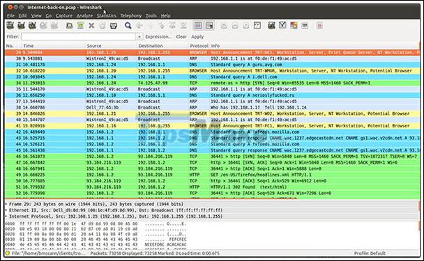Viewport: 424px width, 261px height.
Task: Open the Analyze menu
Action: 84,15
